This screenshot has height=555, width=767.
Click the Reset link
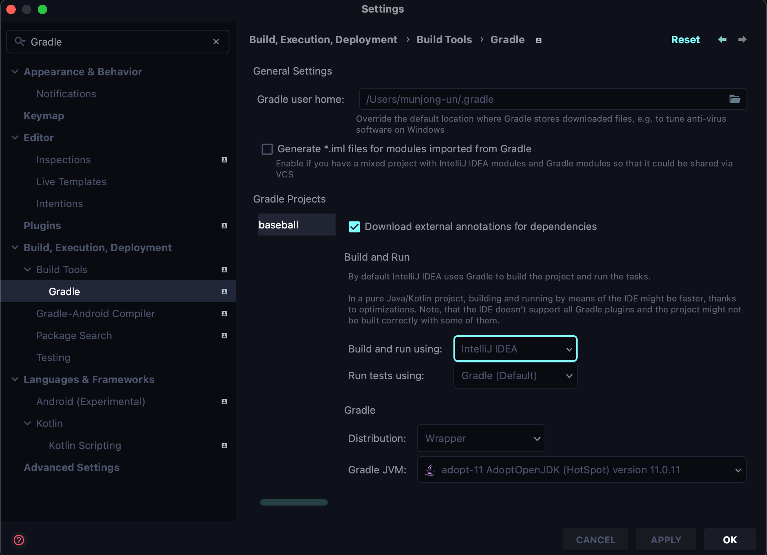pyautogui.click(x=685, y=40)
